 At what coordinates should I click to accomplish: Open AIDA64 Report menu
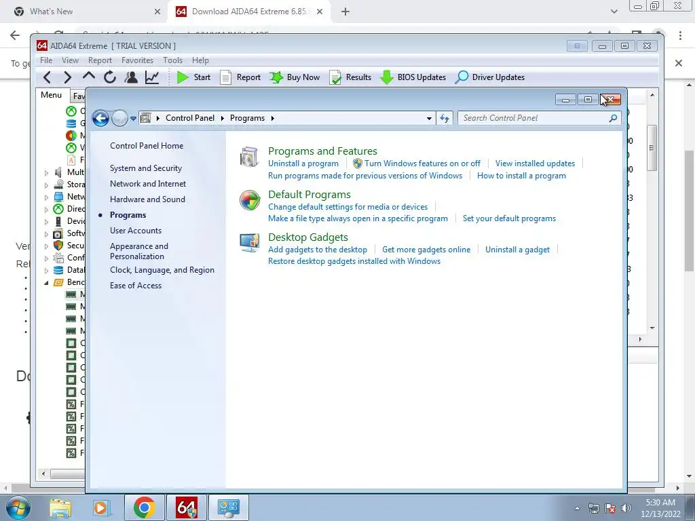(100, 60)
